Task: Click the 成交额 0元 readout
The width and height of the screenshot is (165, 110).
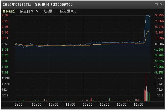Action: 68,11
